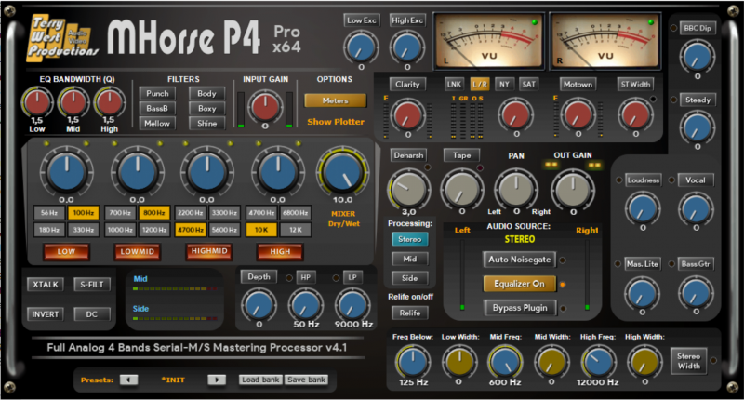Toggle the DC switch
Screen dimensions: 744x400
[x=91, y=314]
